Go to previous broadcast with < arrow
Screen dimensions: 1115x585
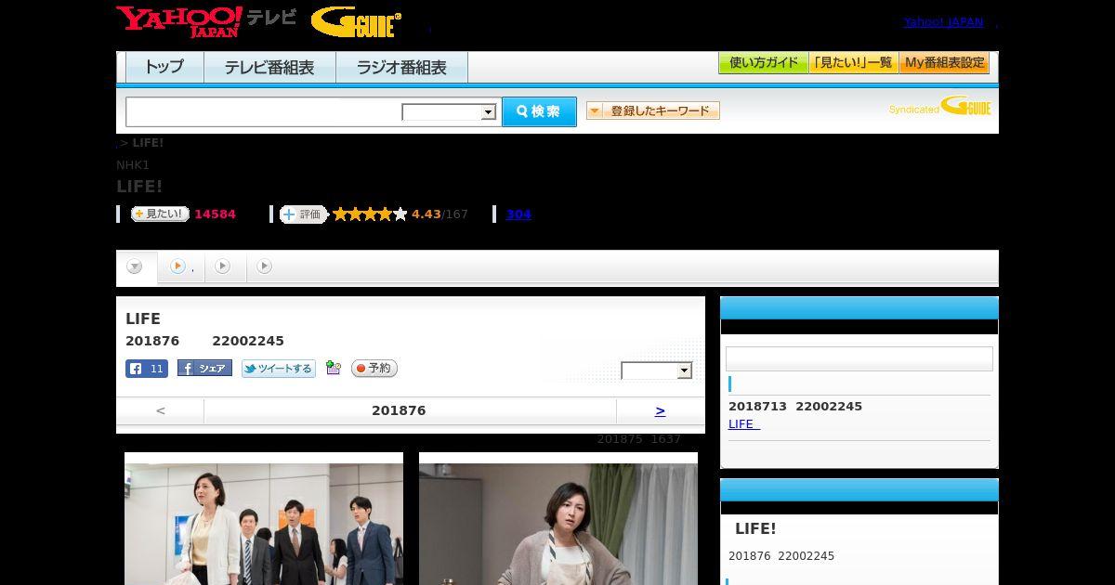click(x=161, y=410)
